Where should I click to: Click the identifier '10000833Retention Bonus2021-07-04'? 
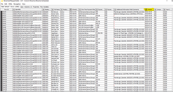(27, 33)
